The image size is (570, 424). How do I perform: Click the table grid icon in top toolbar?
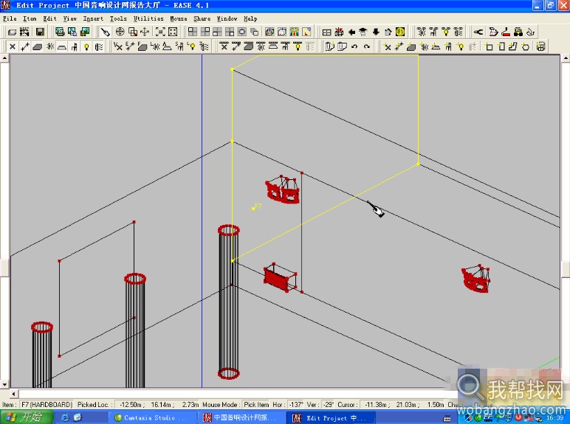click(327, 32)
